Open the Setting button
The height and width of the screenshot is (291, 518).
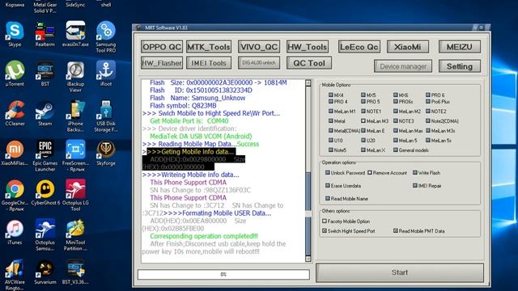point(460,66)
